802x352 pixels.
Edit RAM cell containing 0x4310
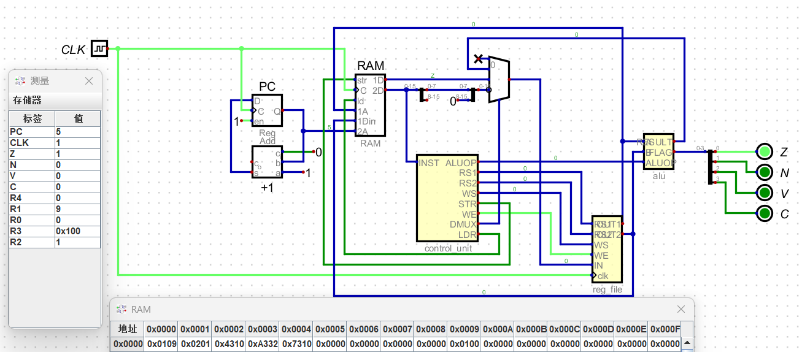click(229, 344)
